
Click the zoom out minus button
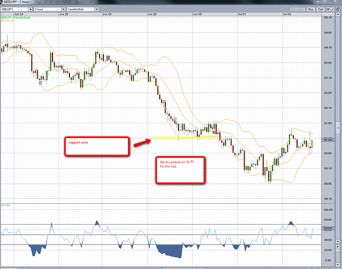click(x=338, y=265)
